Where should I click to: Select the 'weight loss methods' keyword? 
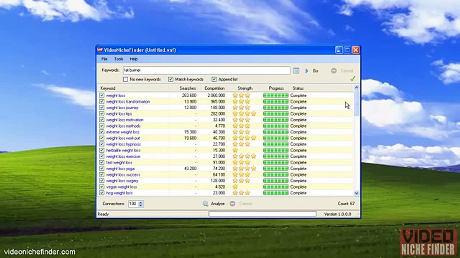123,126
